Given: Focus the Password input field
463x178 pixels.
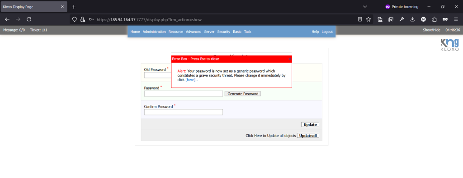Looking at the screenshot, I should click(x=184, y=94).
